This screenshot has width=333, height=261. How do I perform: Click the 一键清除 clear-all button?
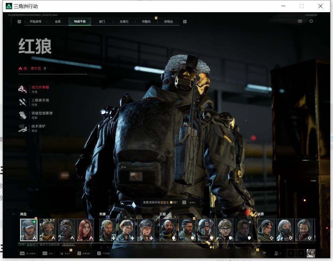click(189, 202)
